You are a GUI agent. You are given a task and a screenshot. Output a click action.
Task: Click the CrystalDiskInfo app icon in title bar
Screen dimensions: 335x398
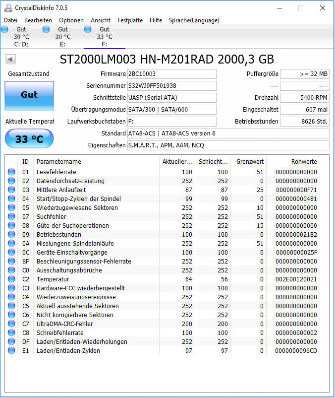coord(8,8)
